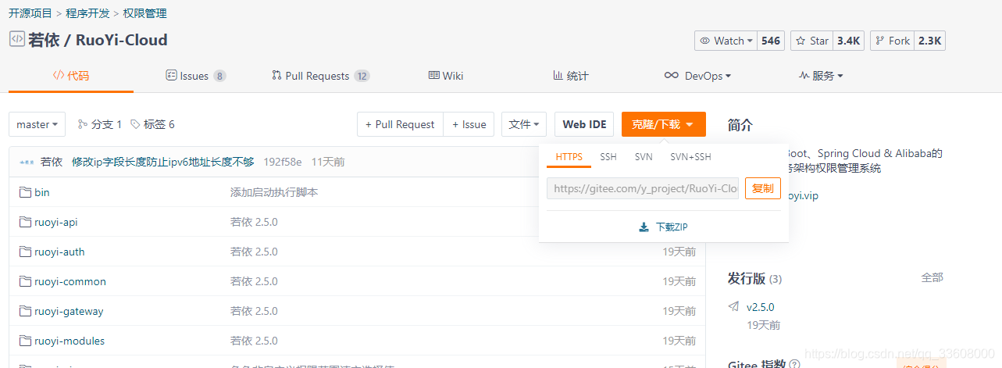Click the + Pull Request button
Image resolution: width=1002 pixels, height=368 pixels.
point(400,124)
